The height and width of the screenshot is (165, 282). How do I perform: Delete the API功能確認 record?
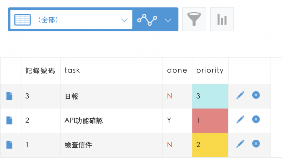pos(256,119)
